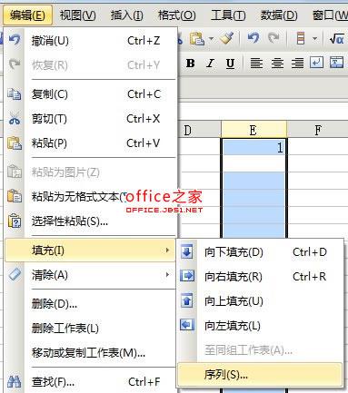This screenshot has width=348, height=393.
Task: Choose 选择性粘贴(S)... menu entry
Action: [90, 221]
